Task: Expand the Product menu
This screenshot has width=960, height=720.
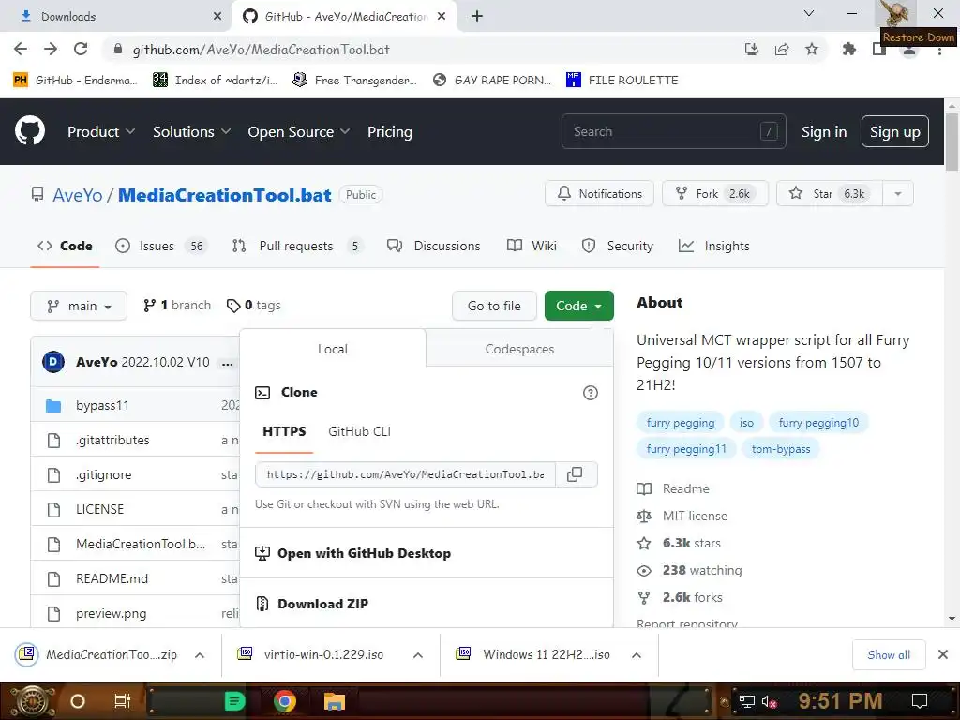Action: click(x=101, y=131)
